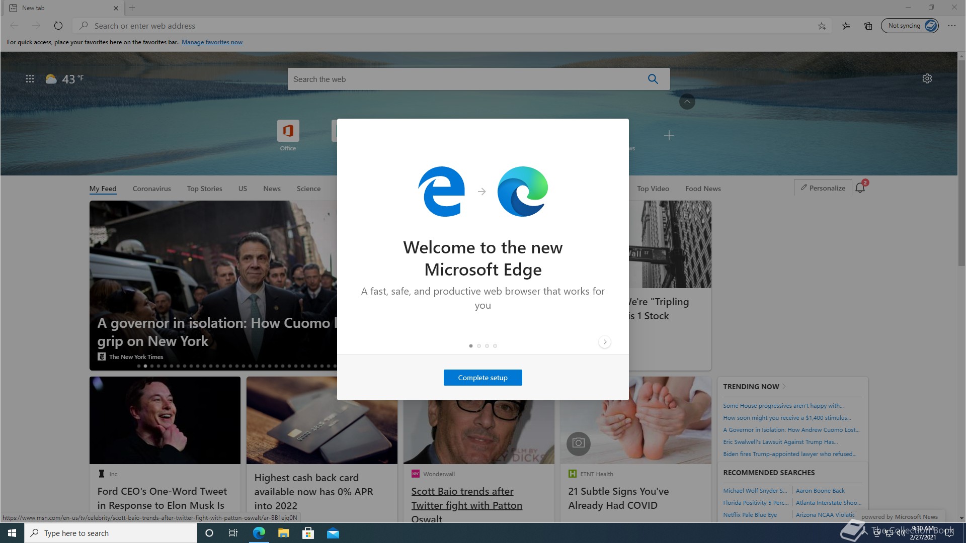This screenshot has height=543, width=966.
Task: Search Aaron Boone Back recommended search
Action: click(x=820, y=491)
